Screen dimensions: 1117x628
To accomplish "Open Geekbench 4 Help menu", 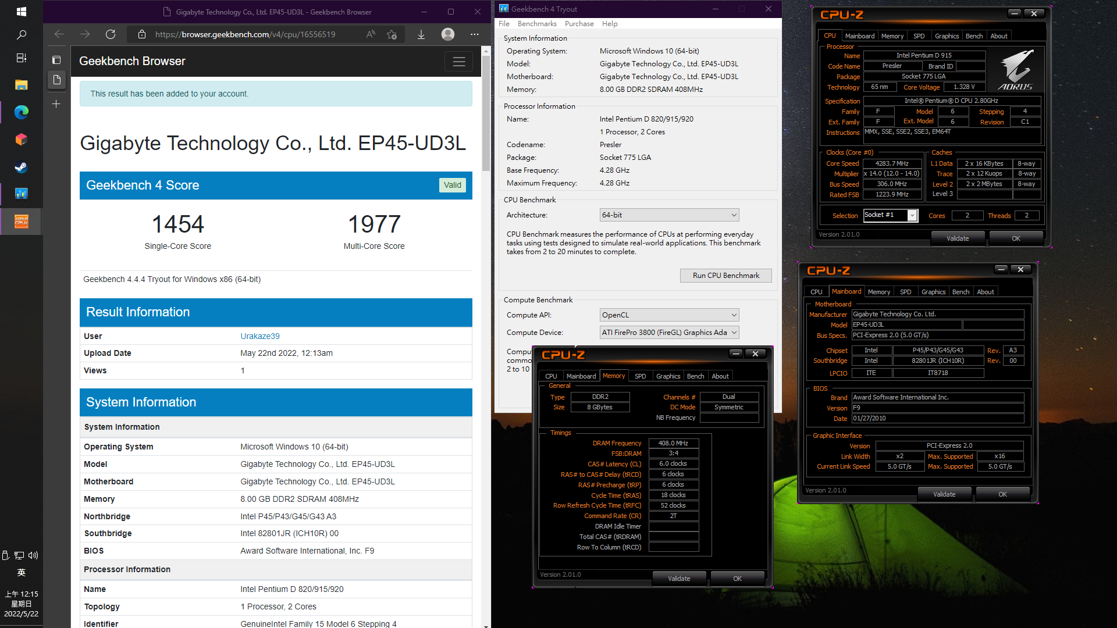I will 610,24.
